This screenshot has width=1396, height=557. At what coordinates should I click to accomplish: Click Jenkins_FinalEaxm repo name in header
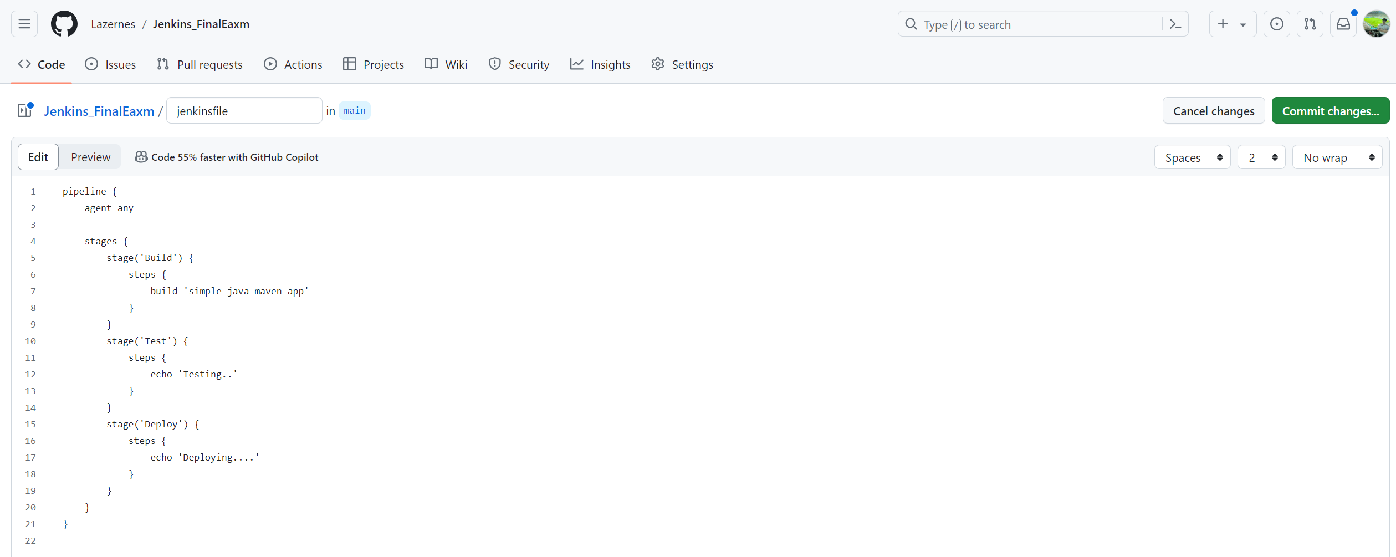point(201,24)
